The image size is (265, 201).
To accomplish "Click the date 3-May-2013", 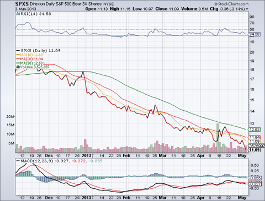I will click(x=26, y=9).
